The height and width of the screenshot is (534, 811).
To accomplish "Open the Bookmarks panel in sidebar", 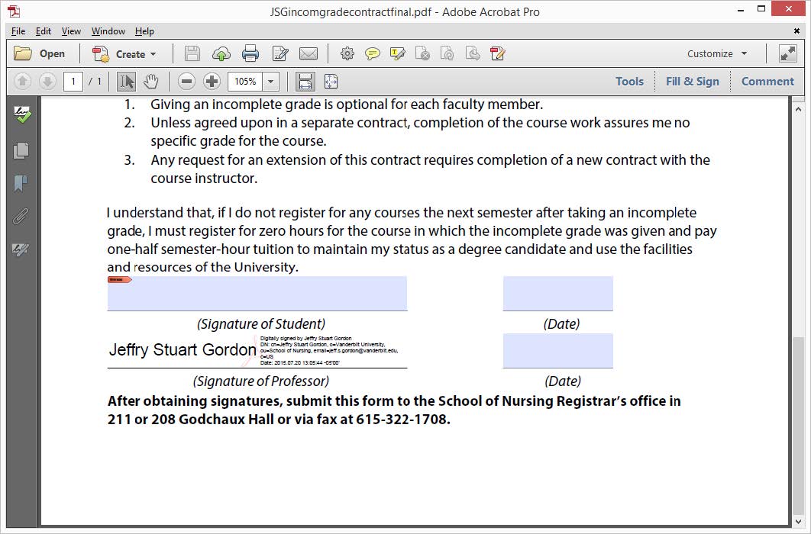I will coord(21,183).
